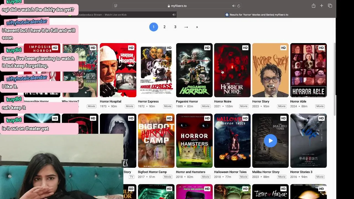Open Horror Express poster
Screen dimensions: 354x199
[x=156, y=70]
